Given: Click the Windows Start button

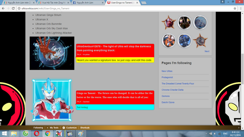Looking at the screenshot, I should (x=4, y=134).
